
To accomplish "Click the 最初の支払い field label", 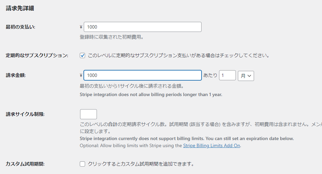I will click(x=21, y=27).
